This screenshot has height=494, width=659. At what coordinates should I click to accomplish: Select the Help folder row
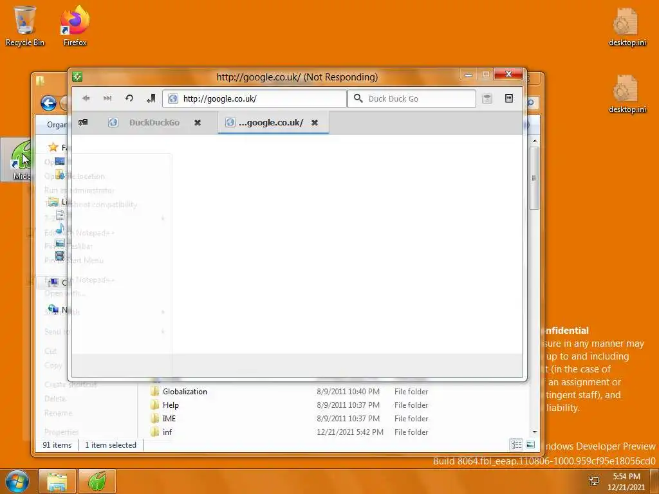[x=290, y=405]
